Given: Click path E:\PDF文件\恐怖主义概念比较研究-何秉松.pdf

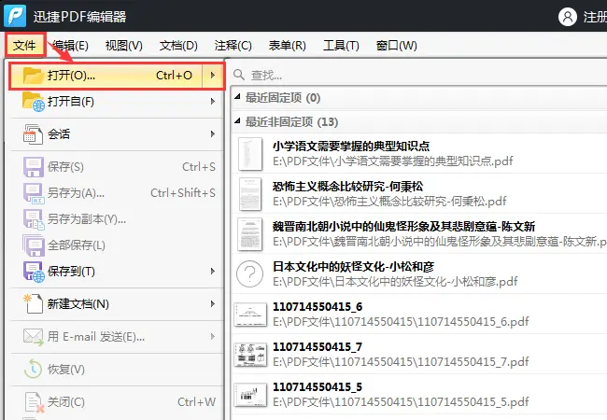Looking at the screenshot, I should tap(389, 202).
